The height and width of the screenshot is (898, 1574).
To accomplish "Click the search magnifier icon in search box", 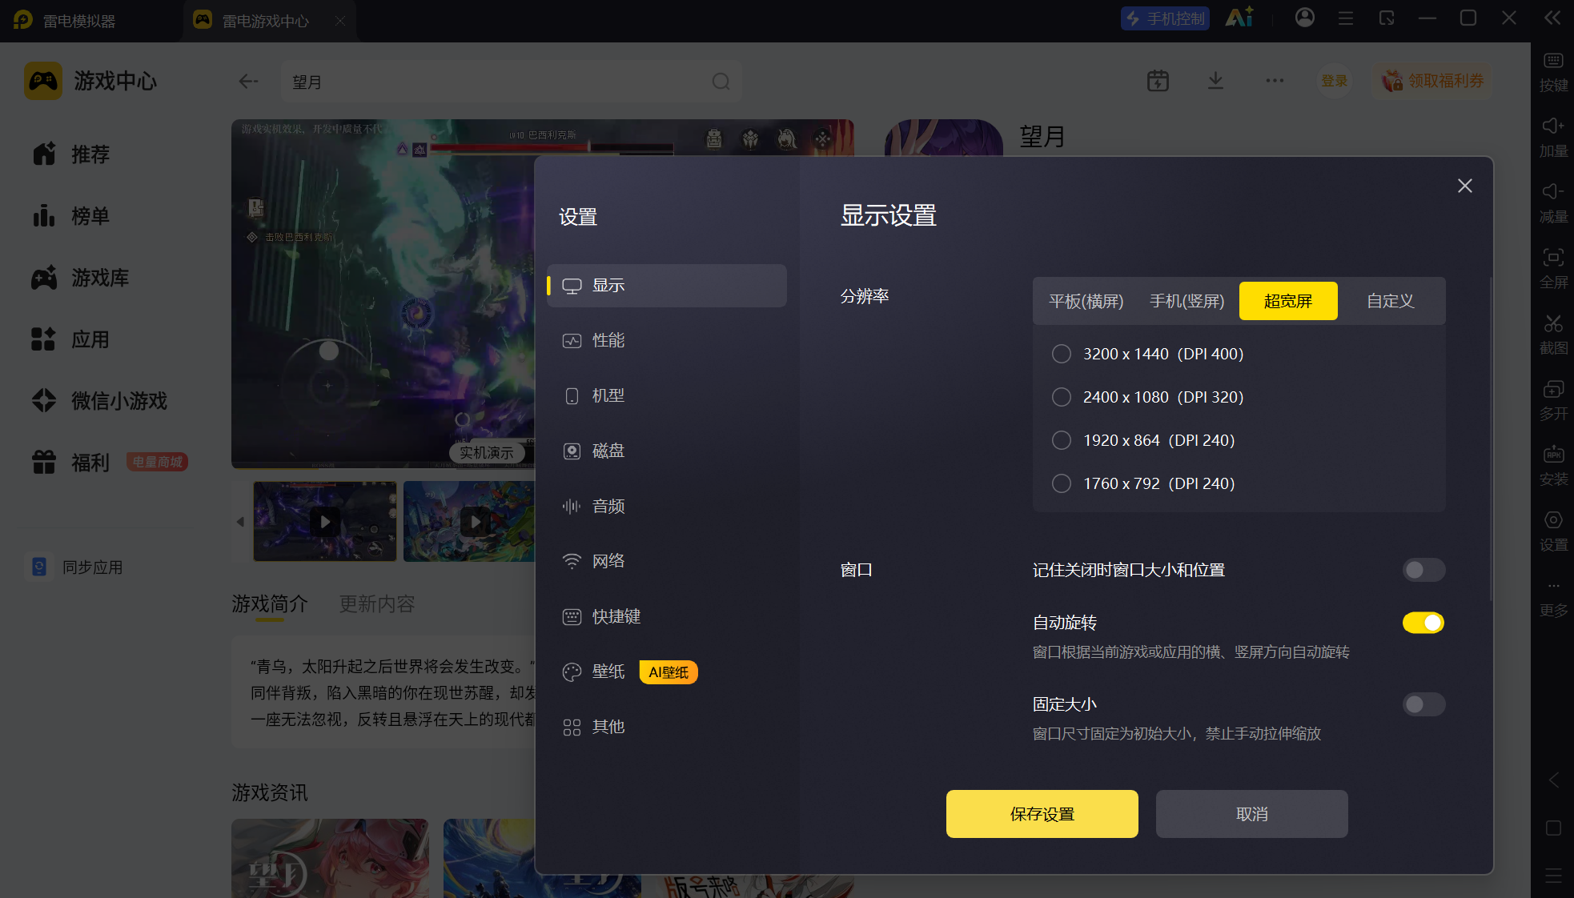I will [x=721, y=82].
